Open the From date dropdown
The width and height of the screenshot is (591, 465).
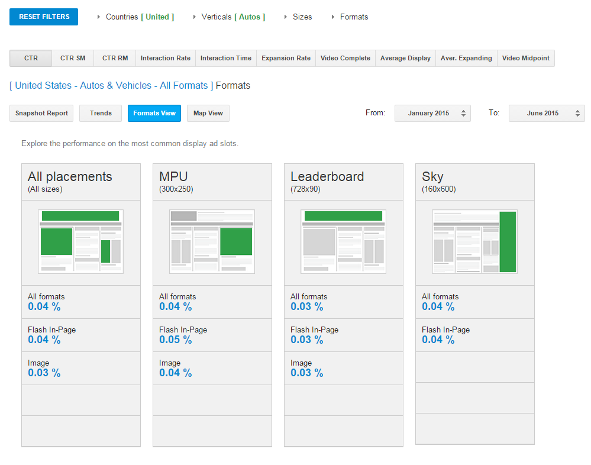(x=432, y=113)
